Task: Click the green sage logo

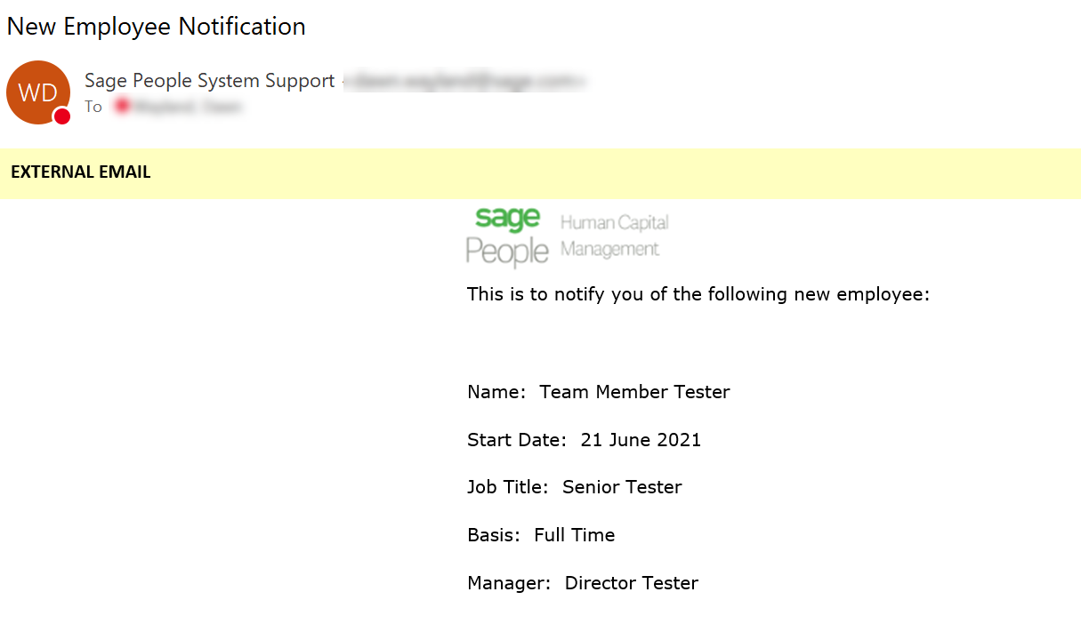Action: coord(507,219)
